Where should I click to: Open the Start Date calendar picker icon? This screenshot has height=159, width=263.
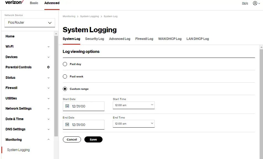[x=66, y=106]
